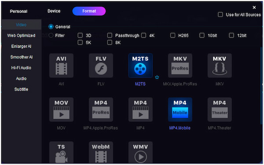Enable the 5K filter checkbox
The image size is (264, 165).
point(80,42)
